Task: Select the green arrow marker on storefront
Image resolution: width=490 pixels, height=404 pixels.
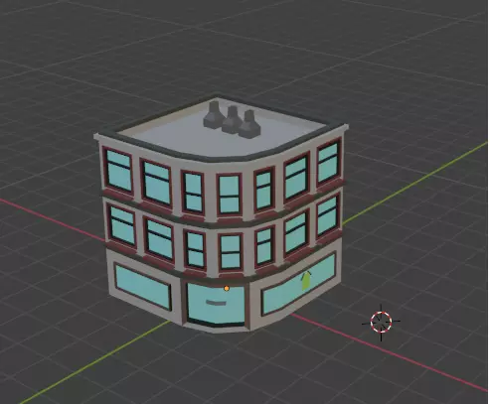Action: click(x=307, y=280)
